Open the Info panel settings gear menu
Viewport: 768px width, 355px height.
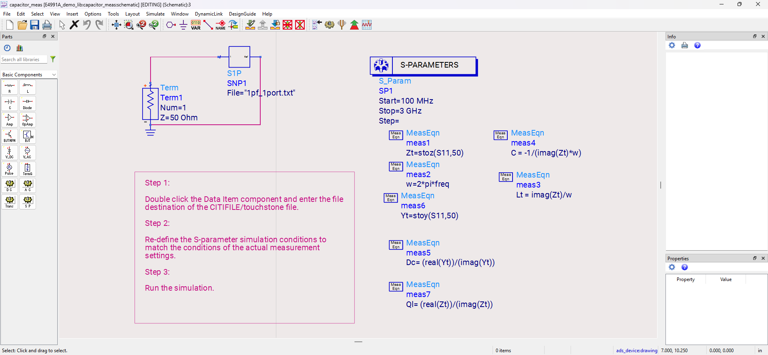pyautogui.click(x=672, y=45)
